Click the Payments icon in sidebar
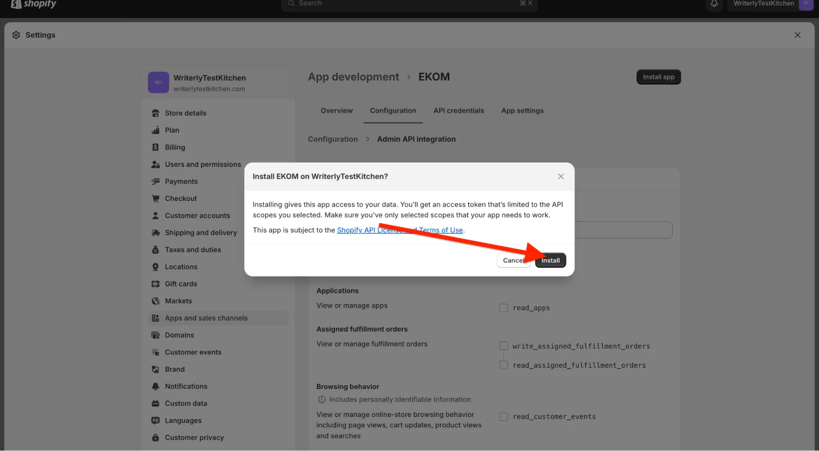 point(155,182)
